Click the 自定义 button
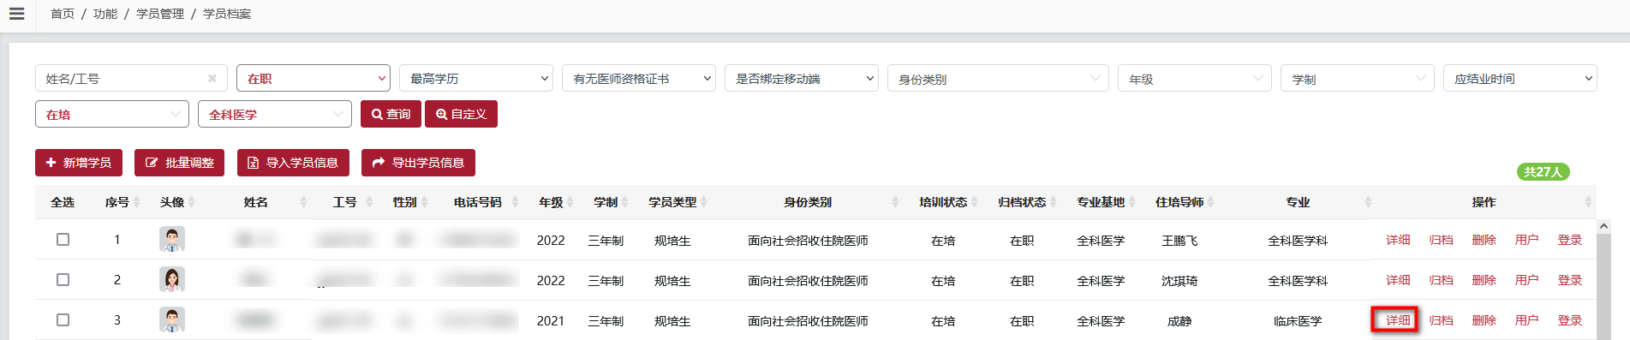This screenshot has height=340, width=1630. coord(461,114)
